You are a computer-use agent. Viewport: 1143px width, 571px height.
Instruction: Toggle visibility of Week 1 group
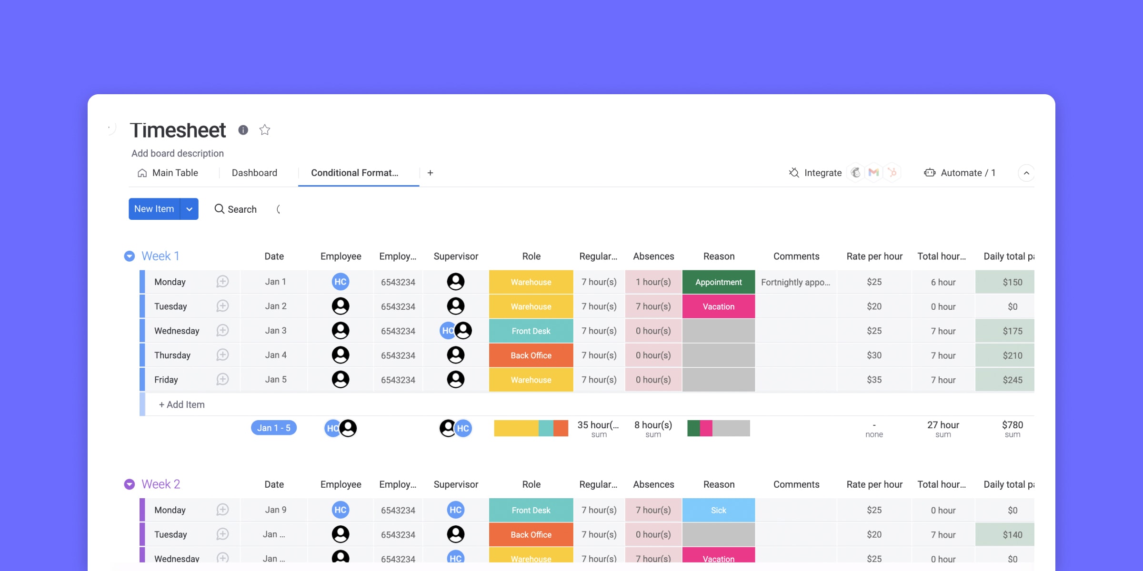pyautogui.click(x=129, y=256)
